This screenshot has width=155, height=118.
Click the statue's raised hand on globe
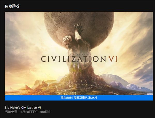tap(79, 28)
